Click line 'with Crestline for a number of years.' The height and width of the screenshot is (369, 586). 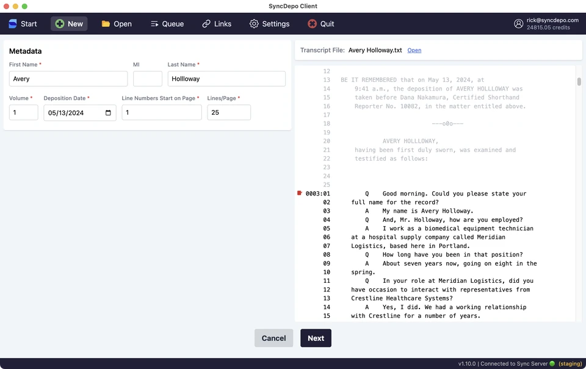click(x=416, y=316)
